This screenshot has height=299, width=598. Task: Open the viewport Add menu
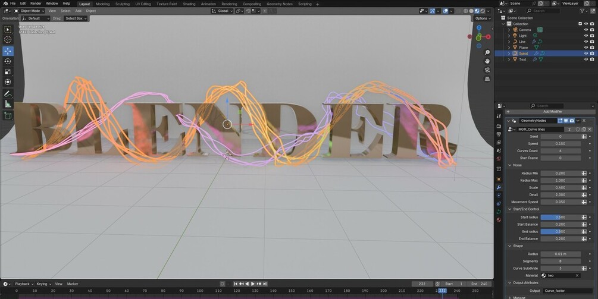78,11
